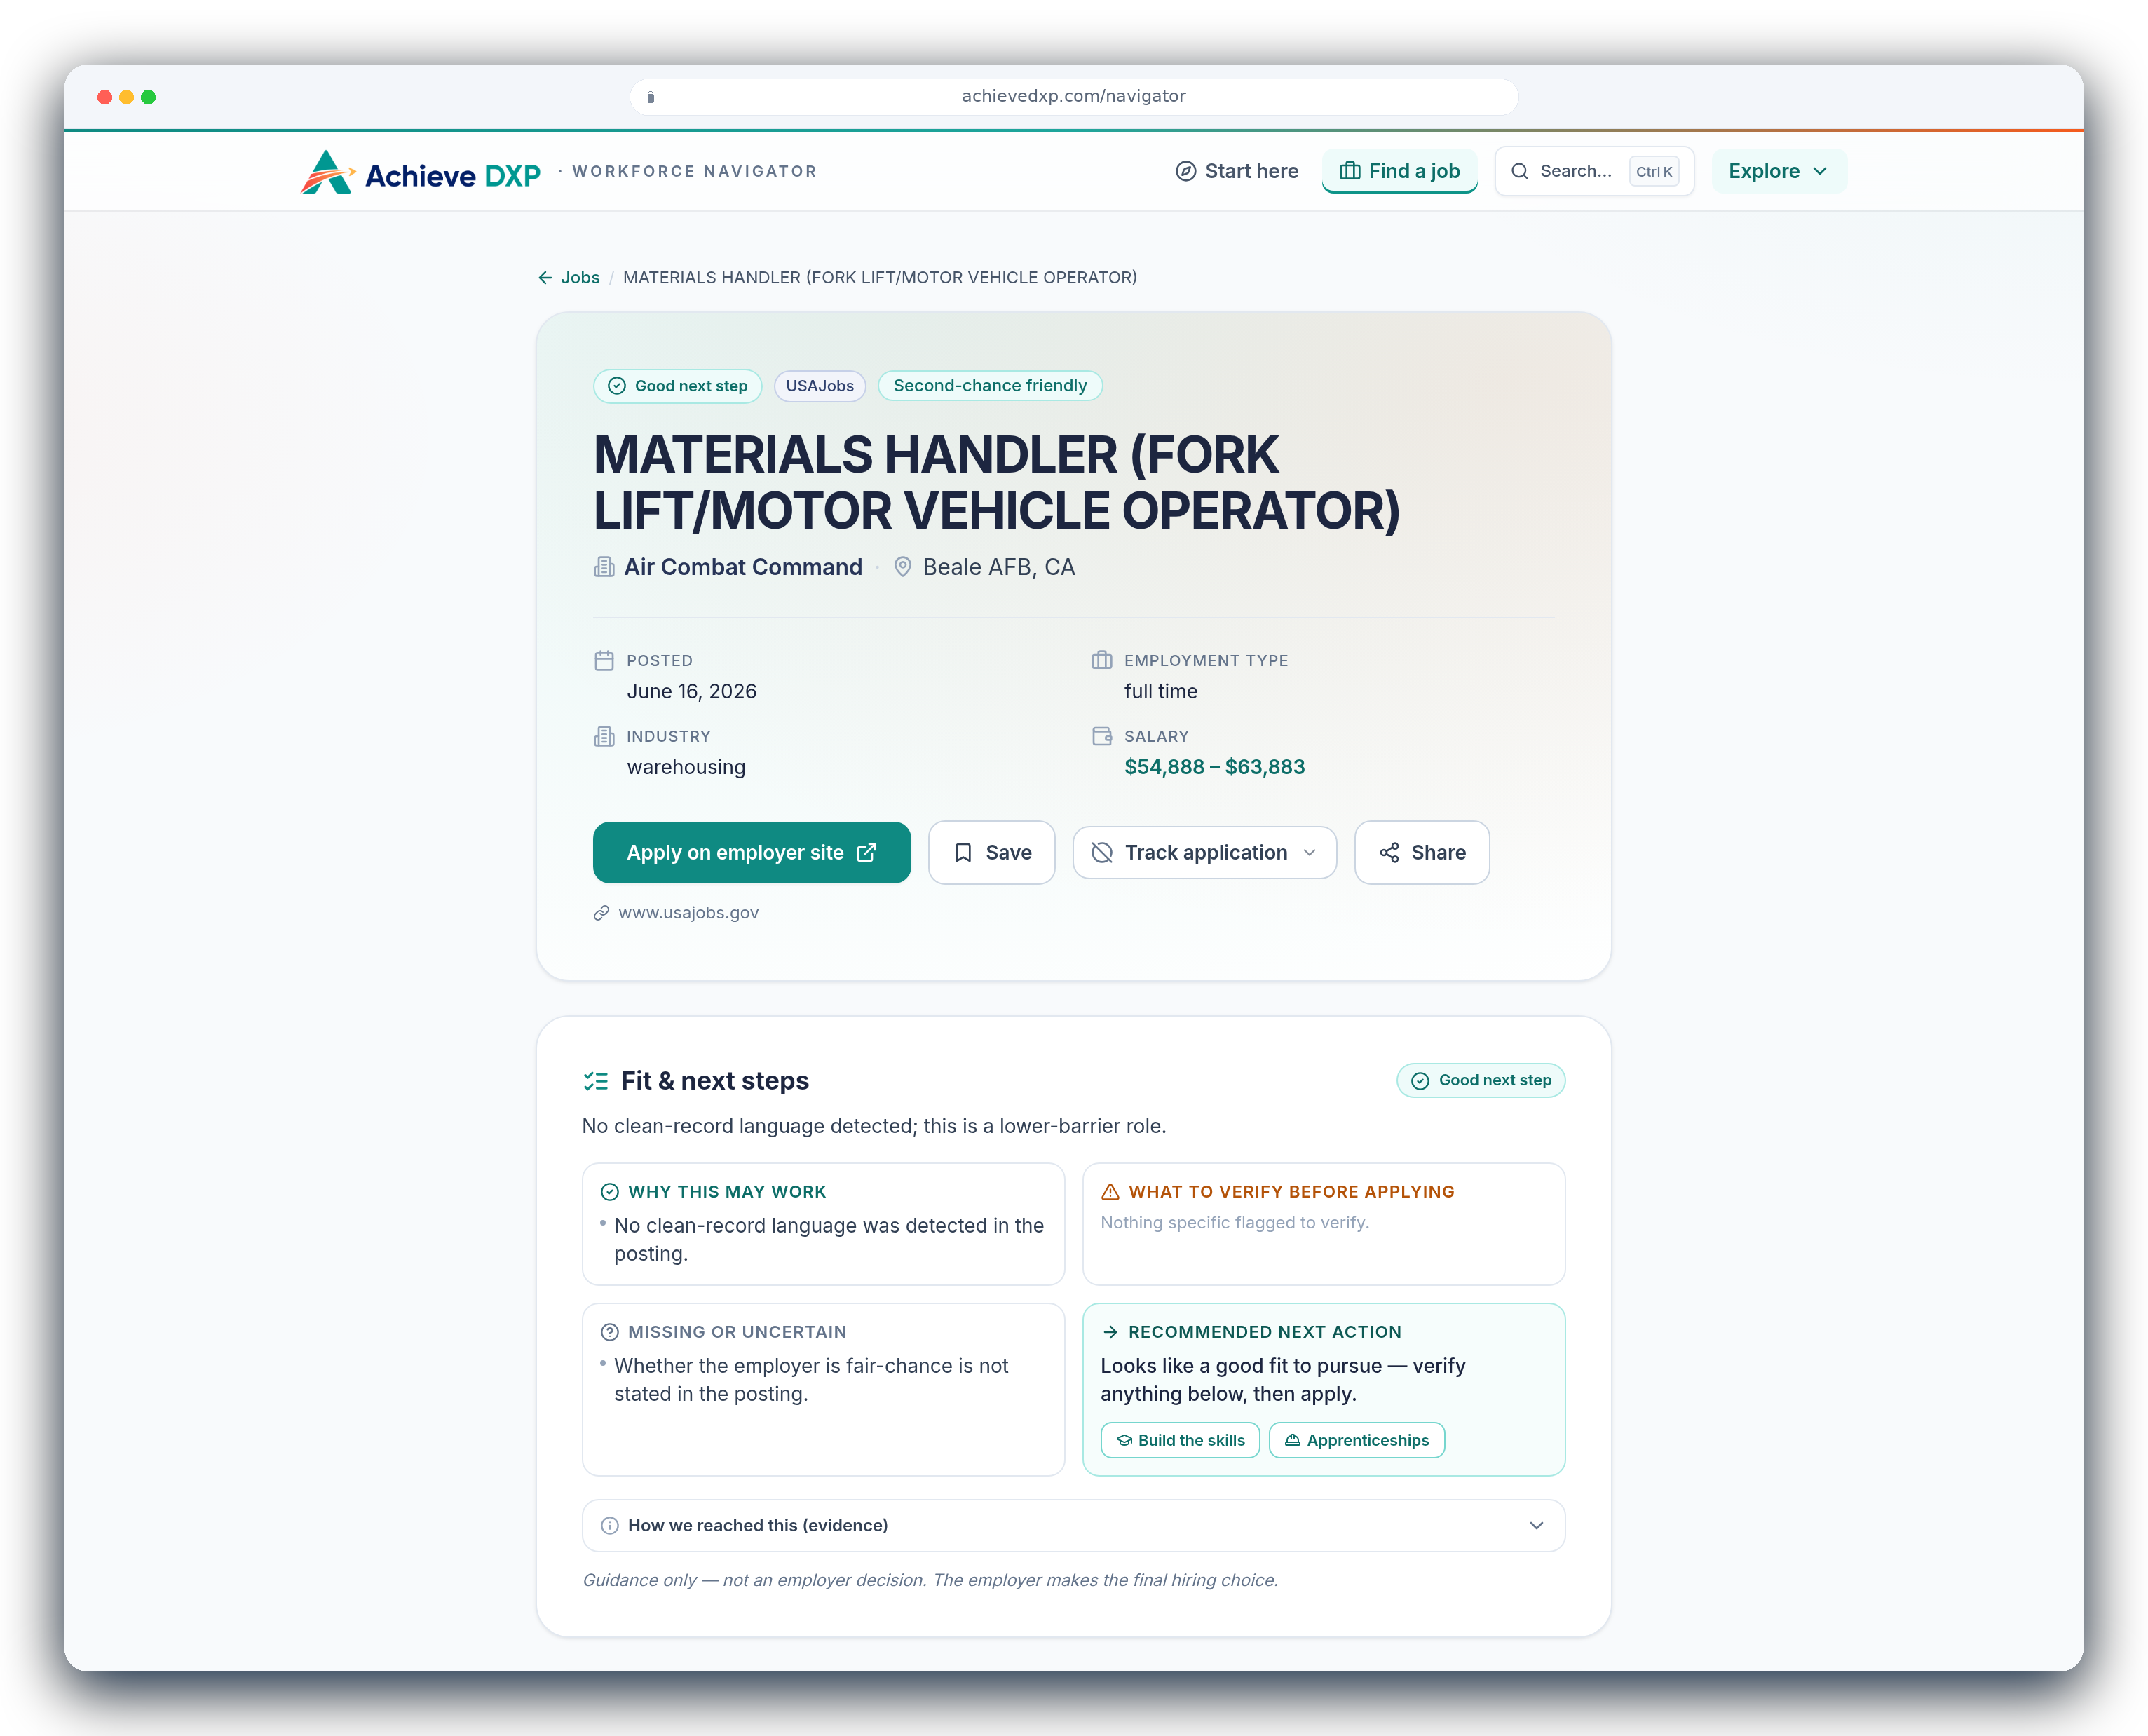Click the browser address bar

[x=1073, y=97]
